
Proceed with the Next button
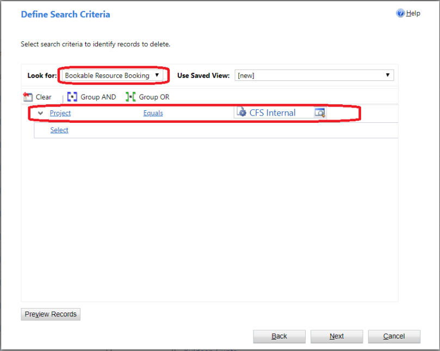[x=337, y=336]
